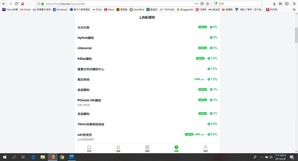Show more bookmarks with the chevron
298x161 pixels.
[294, 10]
